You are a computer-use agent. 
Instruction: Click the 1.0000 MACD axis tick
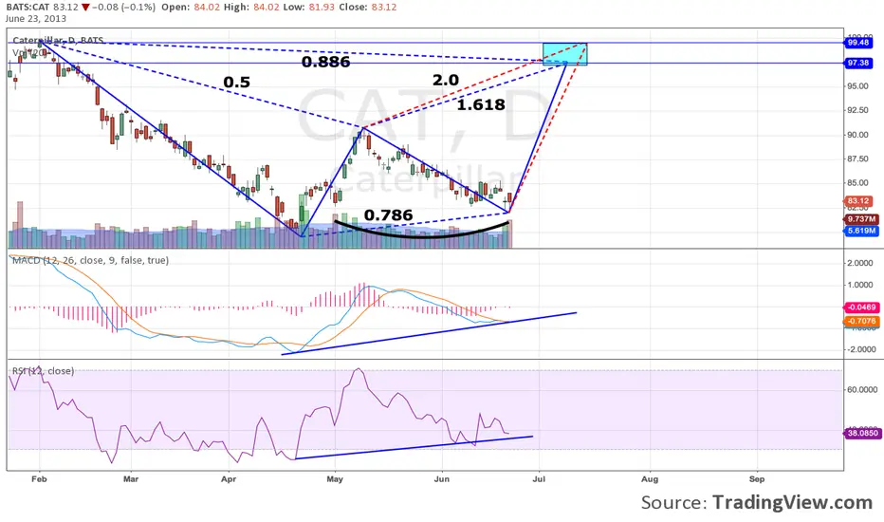click(x=860, y=285)
